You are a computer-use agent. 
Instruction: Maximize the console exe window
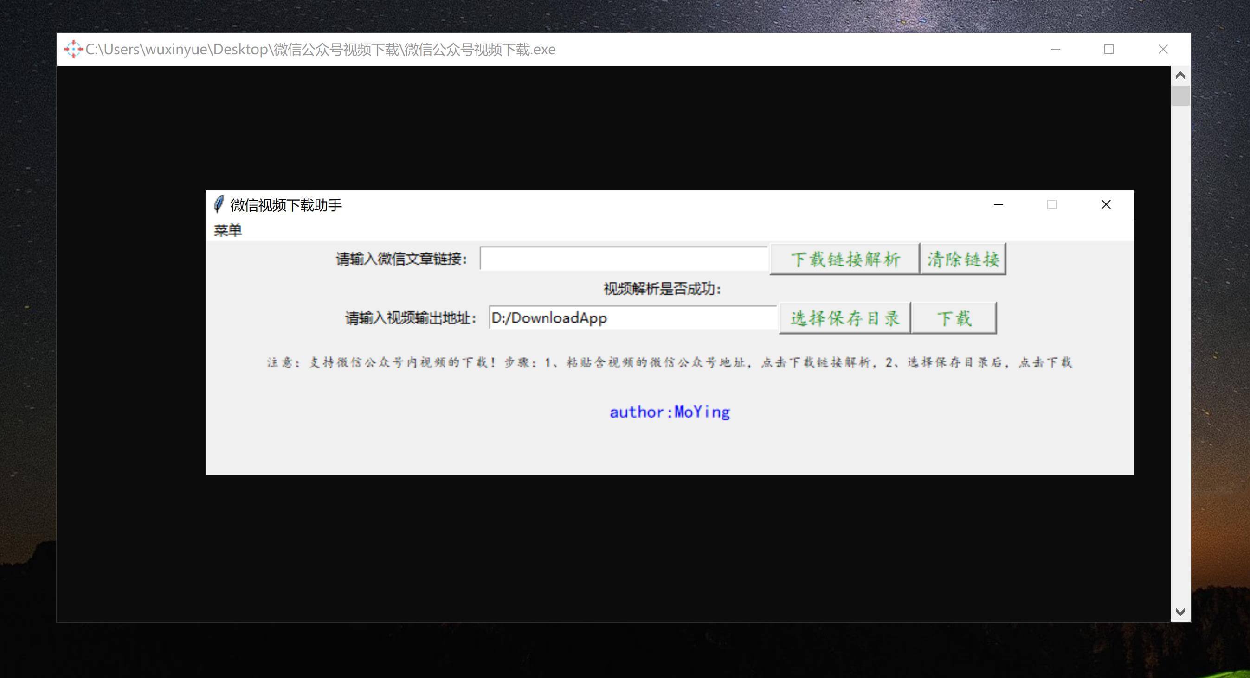click(x=1109, y=50)
